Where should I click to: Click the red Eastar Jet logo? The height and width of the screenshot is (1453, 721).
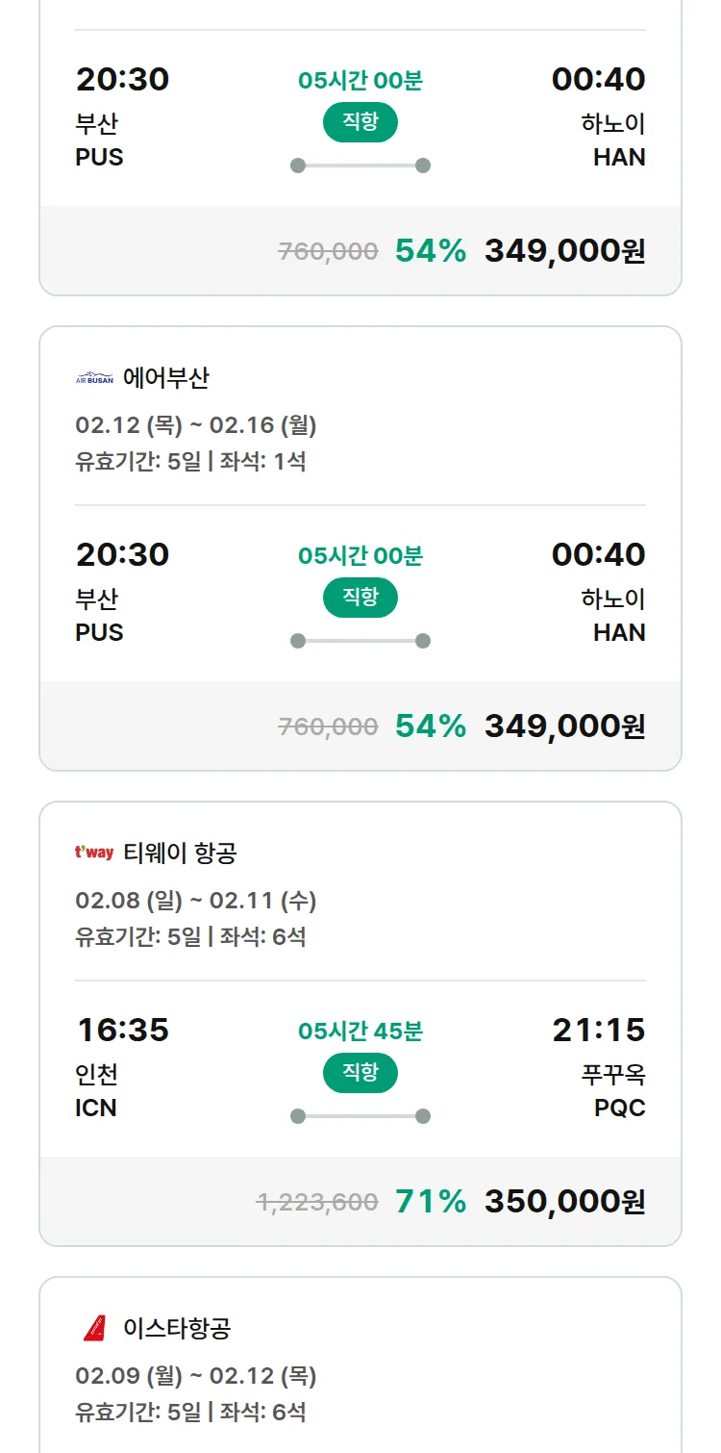(x=94, y=1329)
